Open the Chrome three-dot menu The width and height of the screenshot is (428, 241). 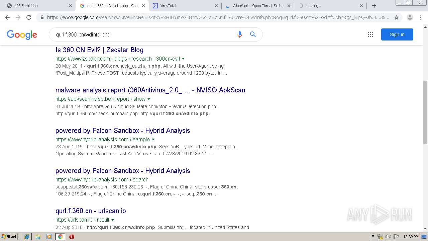(421, 17)
